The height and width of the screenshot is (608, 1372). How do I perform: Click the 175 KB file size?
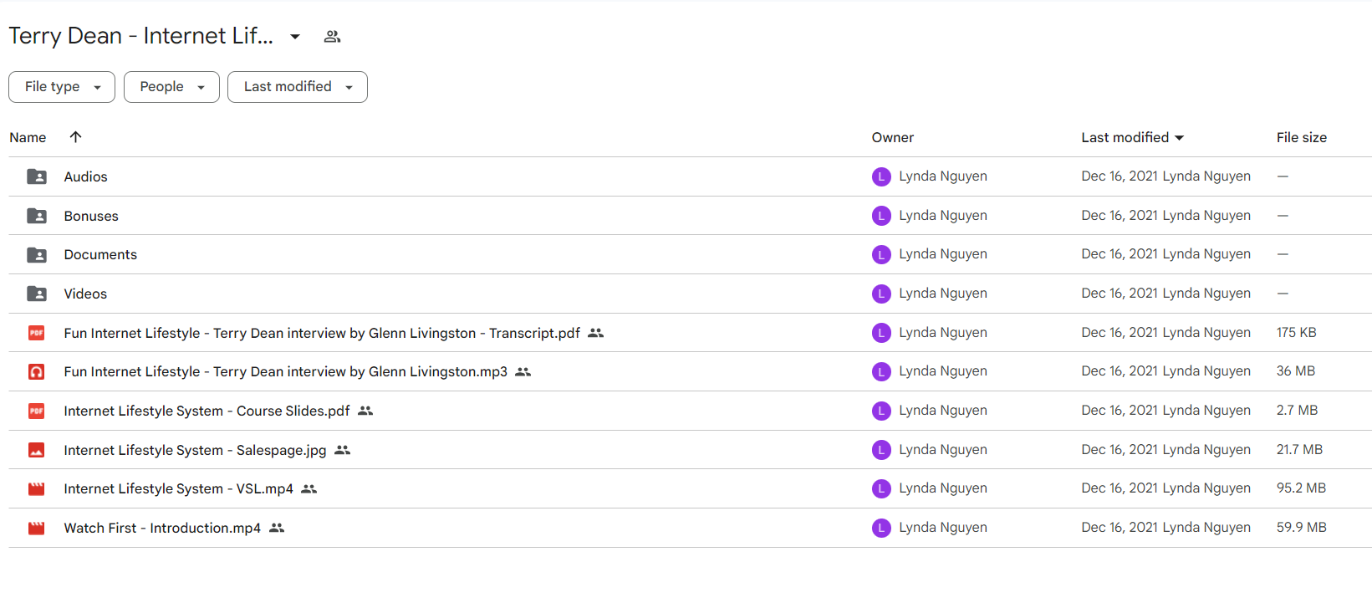[x=1296, y=332]
